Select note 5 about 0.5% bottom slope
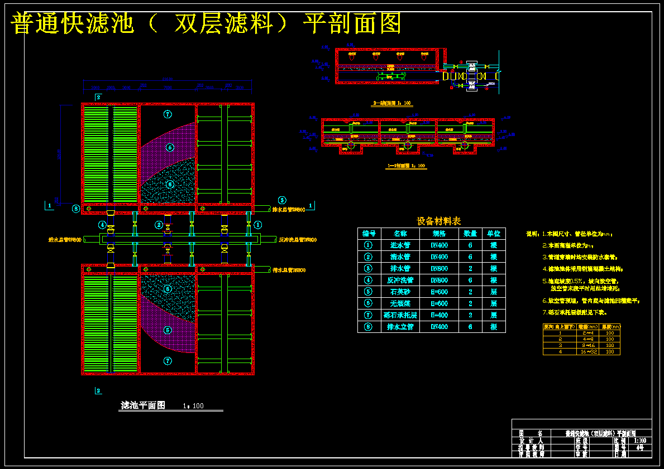This screenshot has width=664, height=469. (x=581, y=284)
